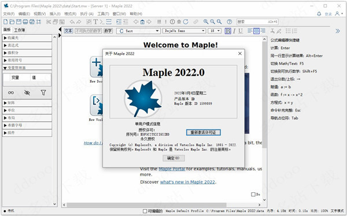This screenshot has width=347, height=216.
Task: Open the DejaVu Sans font dropdown
Action: tap(184, 31)
